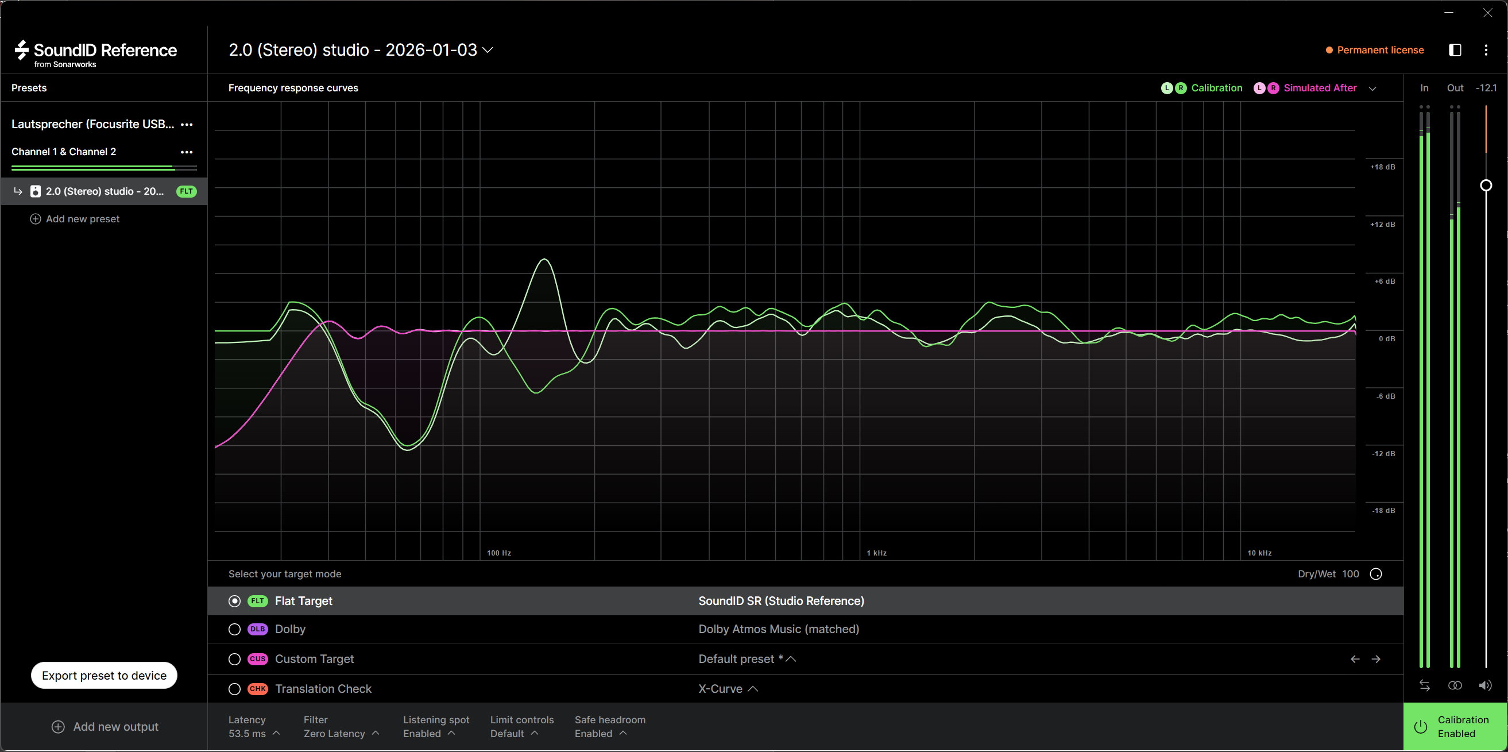Select the 2.0 (Stereo) studio preset item

[104, 191]
